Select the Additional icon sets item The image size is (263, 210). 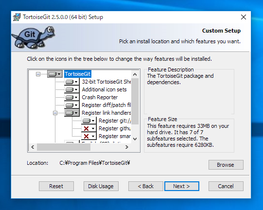104,89
